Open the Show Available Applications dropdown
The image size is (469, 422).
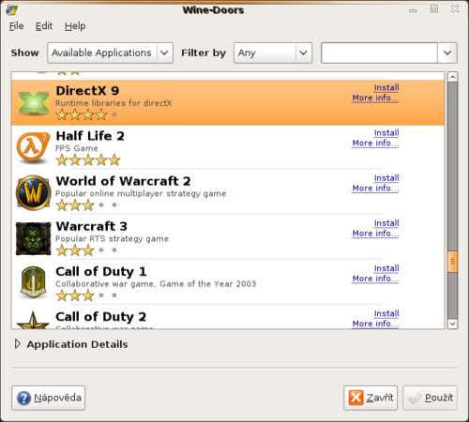110,53
